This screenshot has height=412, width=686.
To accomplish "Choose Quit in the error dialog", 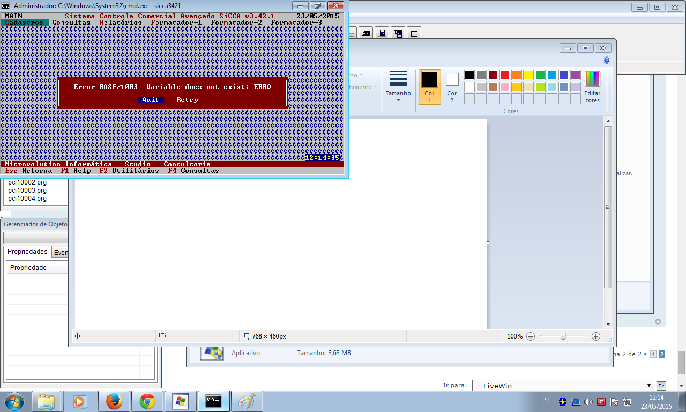I will click(151, 100).
